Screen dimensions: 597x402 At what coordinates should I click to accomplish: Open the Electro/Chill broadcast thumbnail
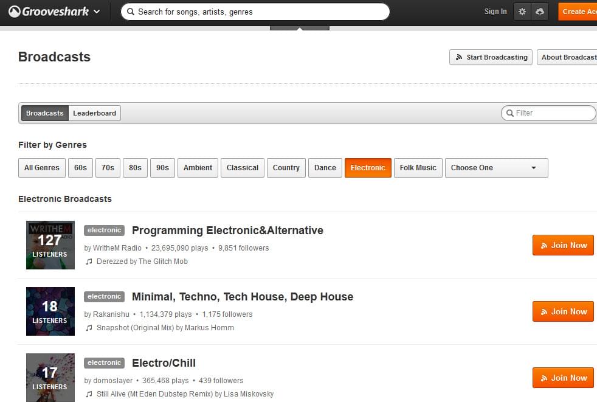click(50, 377)
